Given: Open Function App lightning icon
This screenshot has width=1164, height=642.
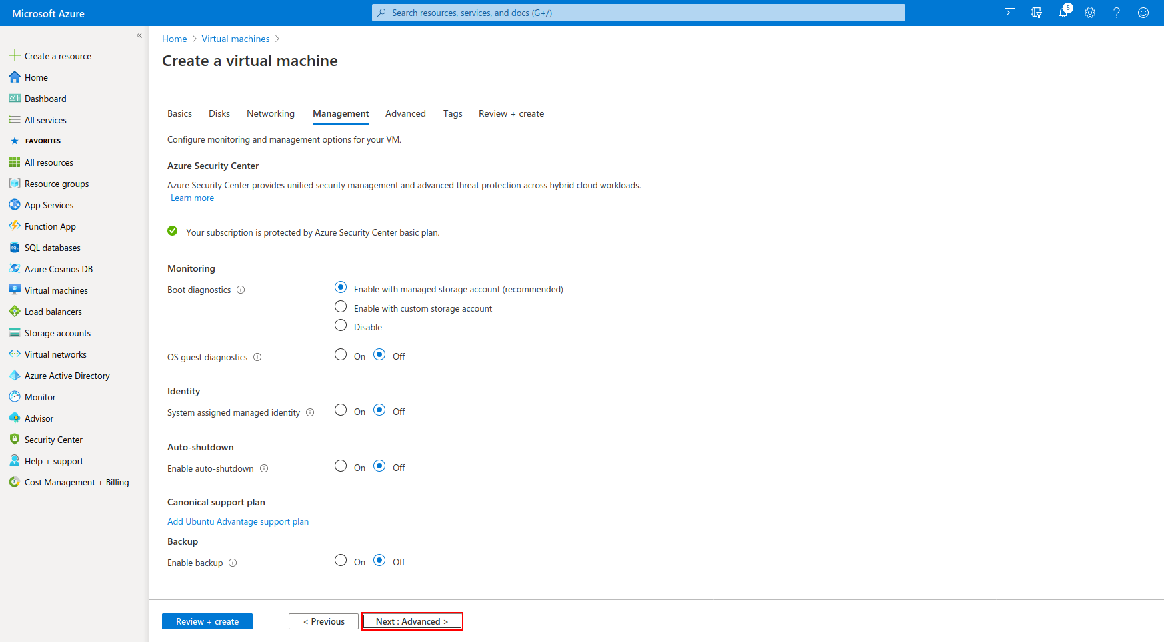Looking at the screenshot, I should coord(15,226).
